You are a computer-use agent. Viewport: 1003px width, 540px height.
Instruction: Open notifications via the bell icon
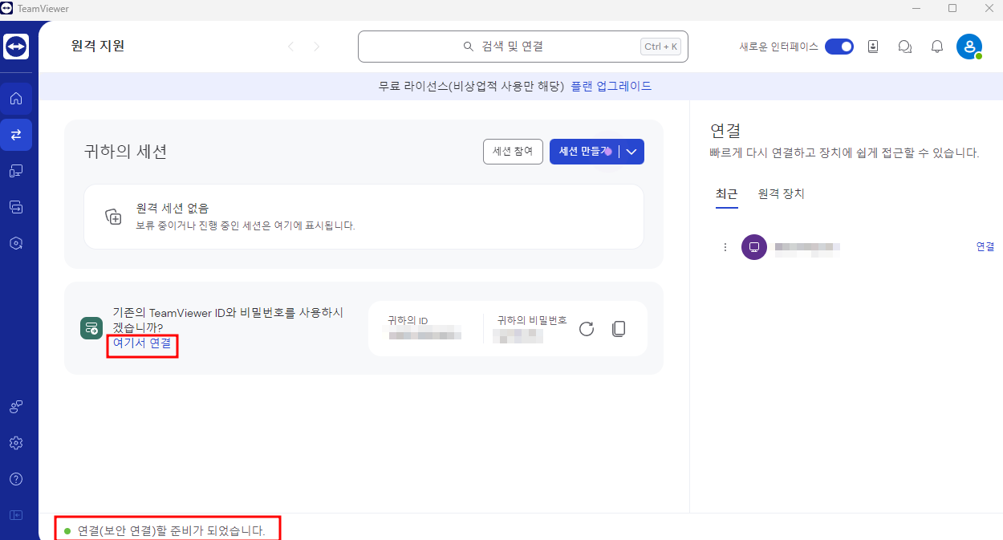936,46
